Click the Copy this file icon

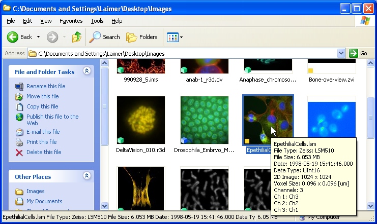[x=19, y=106]
